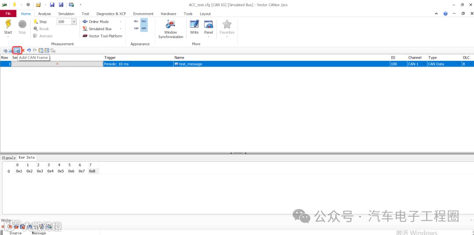Click the pause icon in Write window toolbar
This screenshot has width=474, height=235.
[x=3, y=226]
